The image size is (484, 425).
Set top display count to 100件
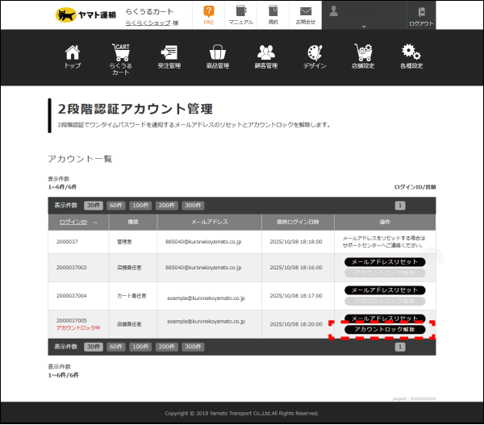coord(141,205)
